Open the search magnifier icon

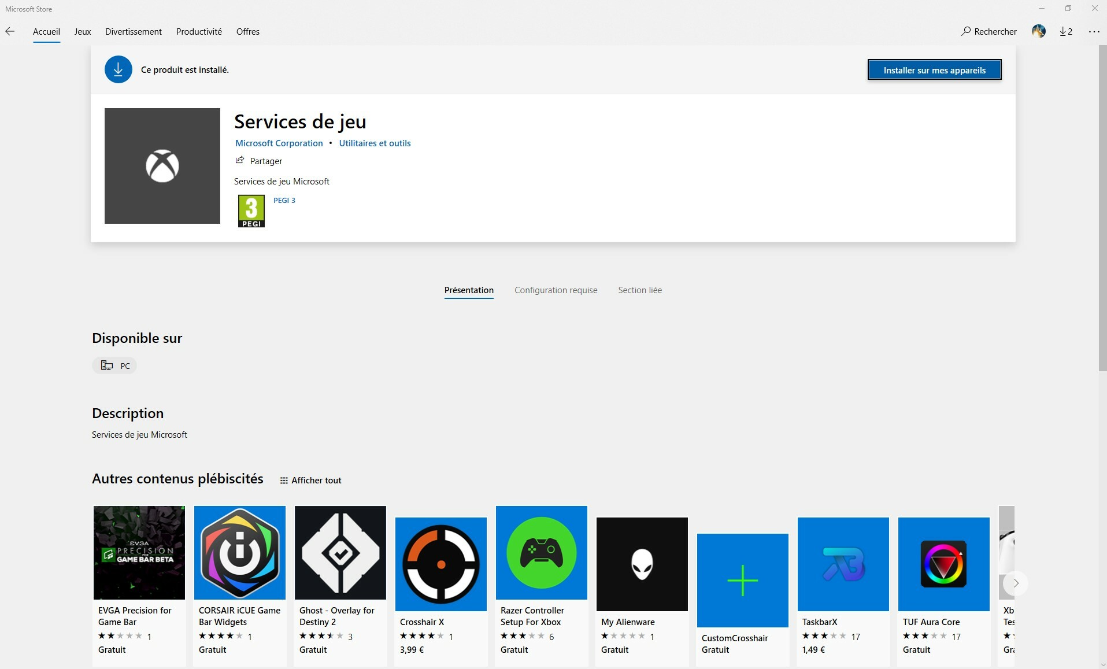tap(965, 31)
